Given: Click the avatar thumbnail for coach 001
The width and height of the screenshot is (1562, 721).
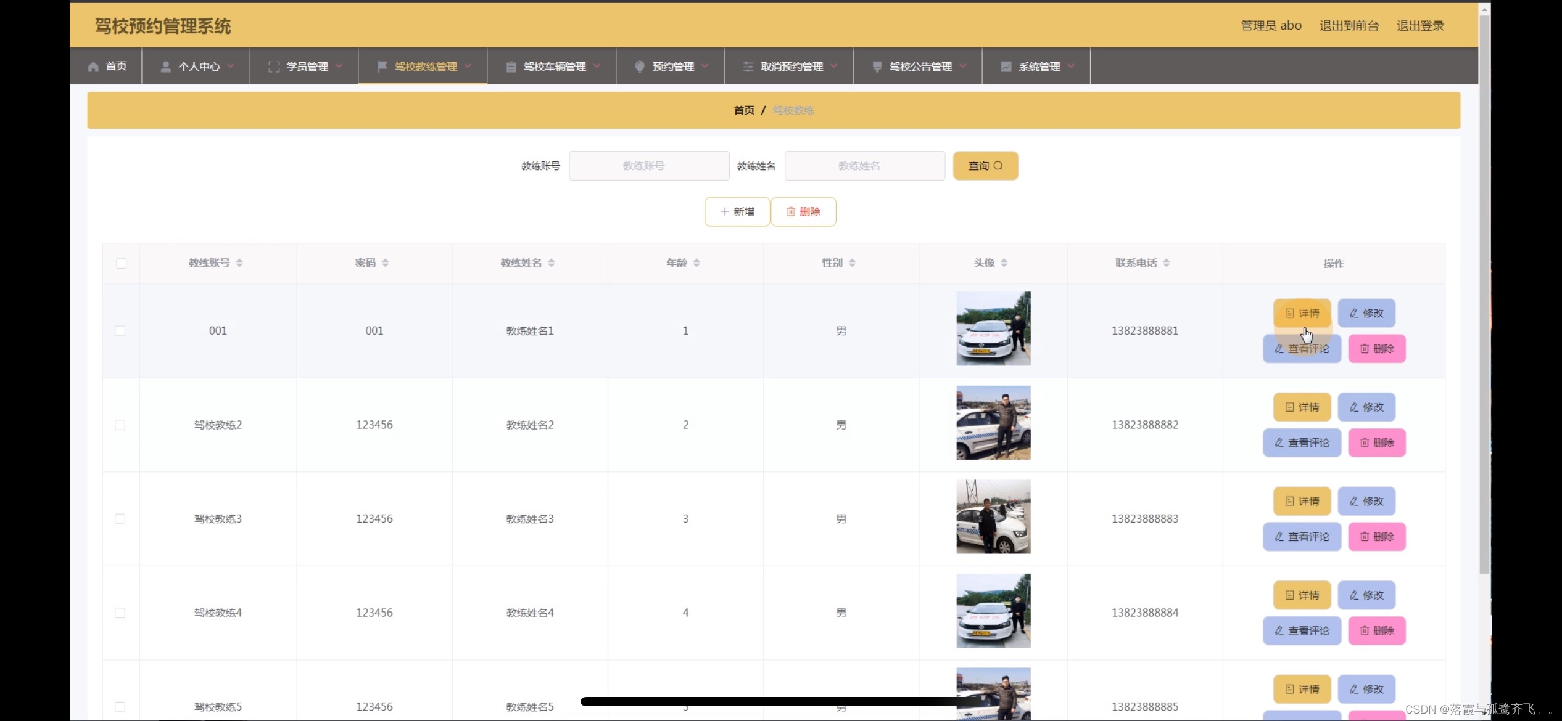Looking at the screenshot, I should pos(993,328).
